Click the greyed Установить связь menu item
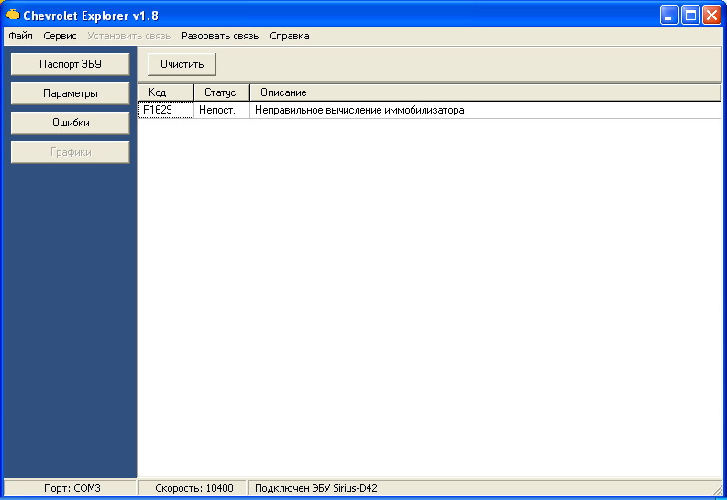The image size is (727, 500). point(129,36)
